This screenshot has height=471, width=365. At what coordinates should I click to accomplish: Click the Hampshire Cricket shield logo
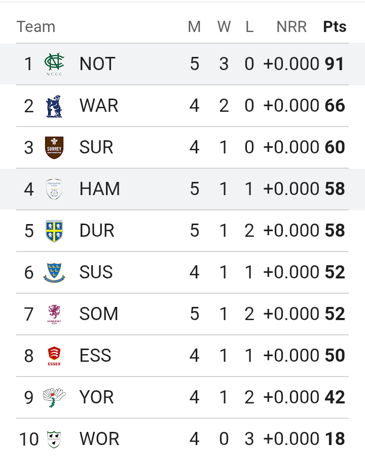coord(54,189)
